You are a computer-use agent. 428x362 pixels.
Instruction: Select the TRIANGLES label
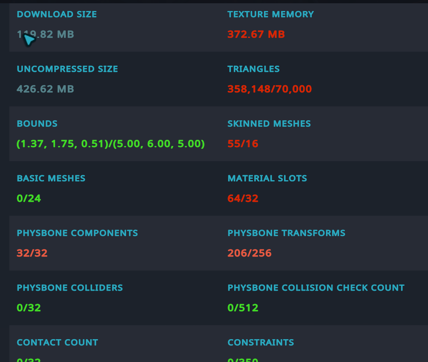click(x=254, y=69)
